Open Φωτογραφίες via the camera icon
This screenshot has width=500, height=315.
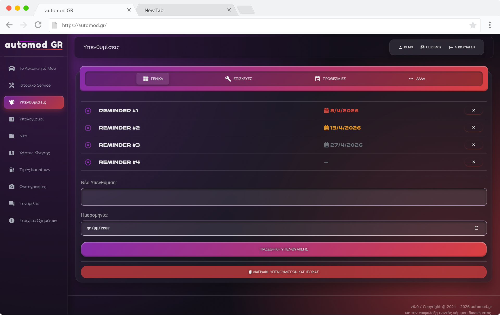point(12,187)
